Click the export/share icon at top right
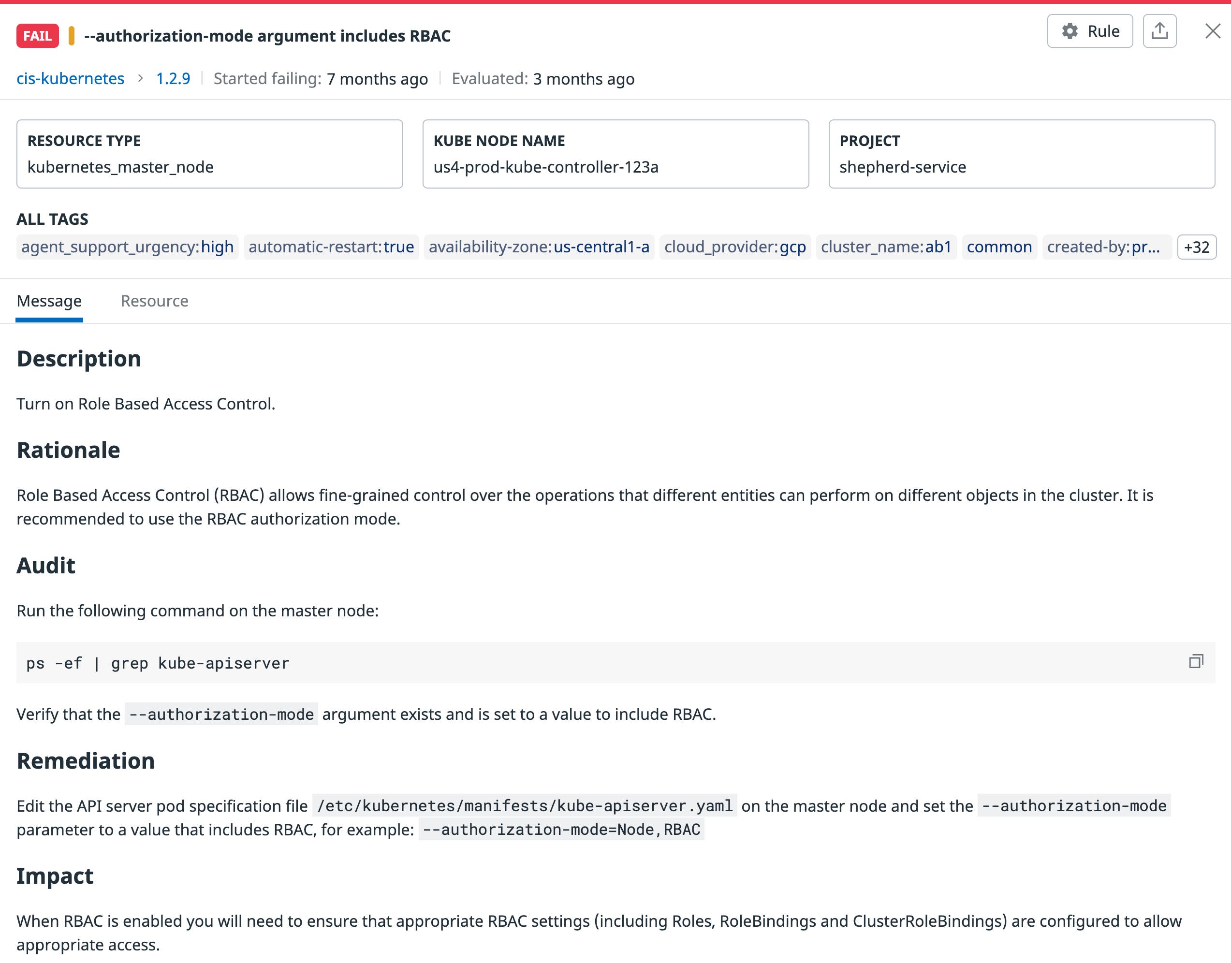 tap(1160, 31)
